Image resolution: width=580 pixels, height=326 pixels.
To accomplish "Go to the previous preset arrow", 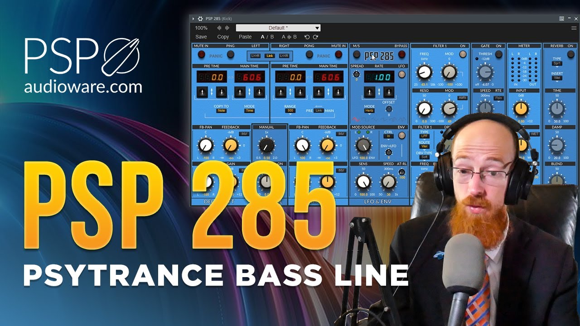I will point(220,28).
